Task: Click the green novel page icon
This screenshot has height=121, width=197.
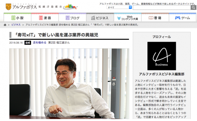Action: coord(13,18)
